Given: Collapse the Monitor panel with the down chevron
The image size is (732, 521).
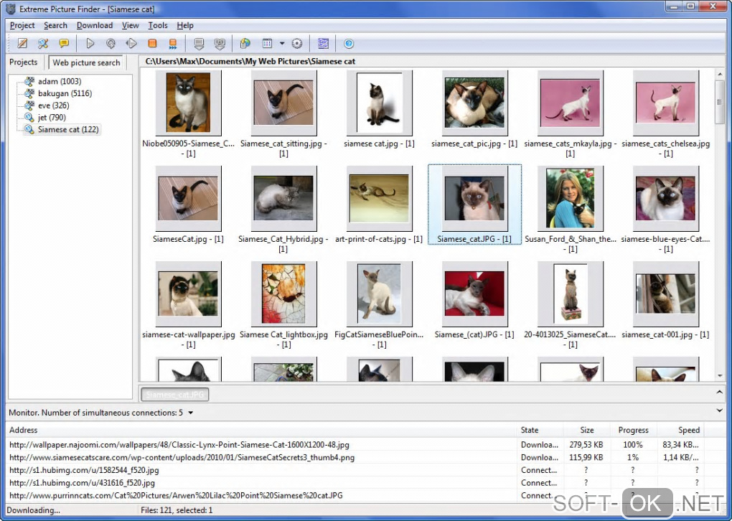Looking at the screenshot, I should [719, 410].
